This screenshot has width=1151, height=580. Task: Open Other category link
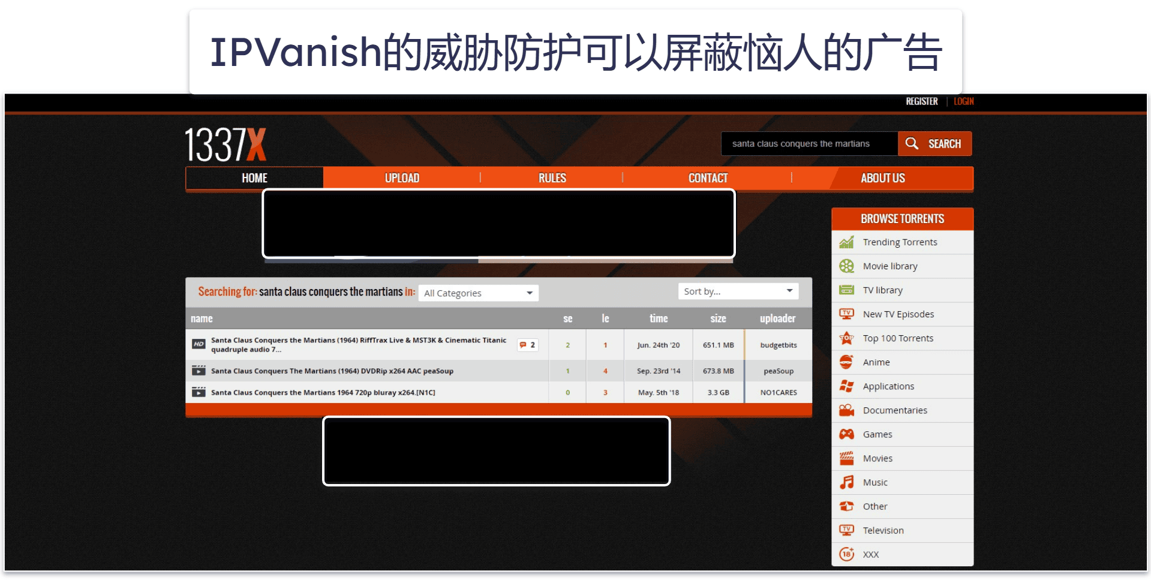pos(875,506)
